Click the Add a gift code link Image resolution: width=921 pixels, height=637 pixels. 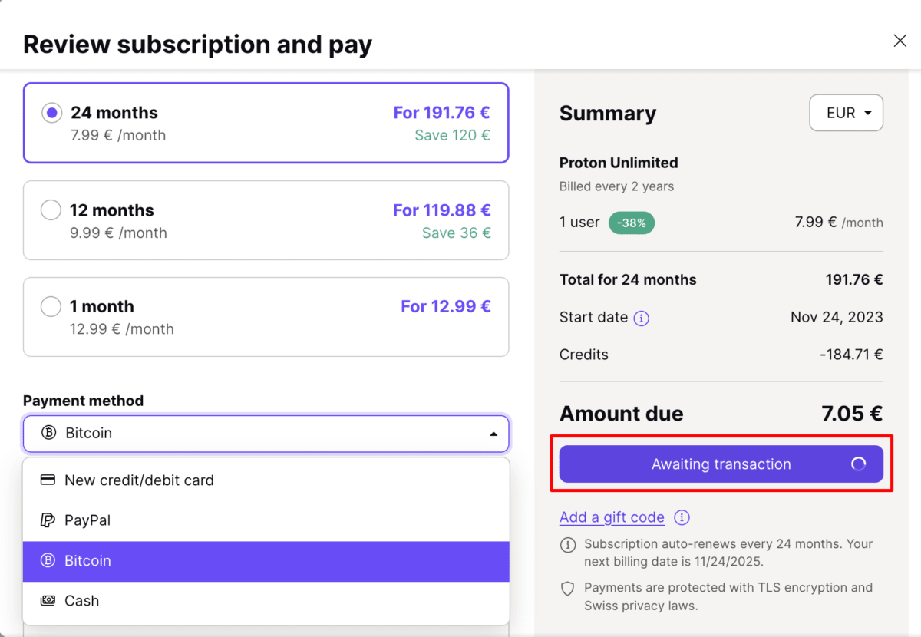[612, 517]
